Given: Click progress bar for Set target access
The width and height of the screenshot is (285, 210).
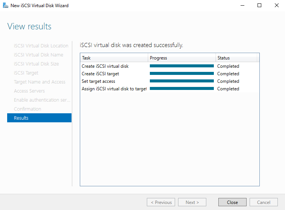Looking at the screenshot, I should (181, 81).
